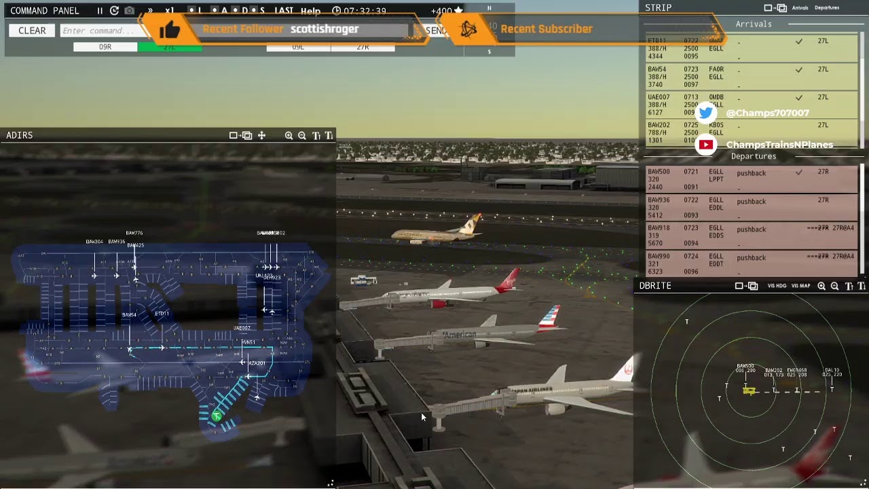The height and width of the screenshot is (489, 869).
Task: Take a screenshot with camera icon
Action: pos(130,11)
